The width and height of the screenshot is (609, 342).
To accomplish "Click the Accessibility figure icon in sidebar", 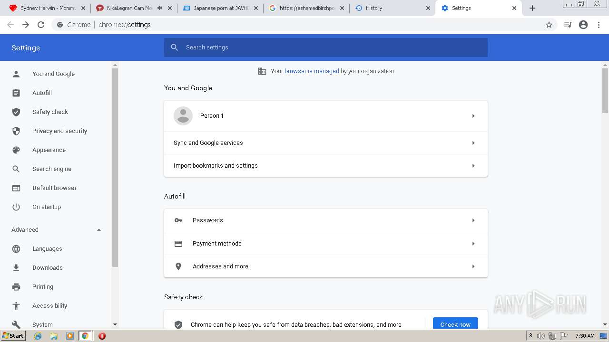I will 16,306.
